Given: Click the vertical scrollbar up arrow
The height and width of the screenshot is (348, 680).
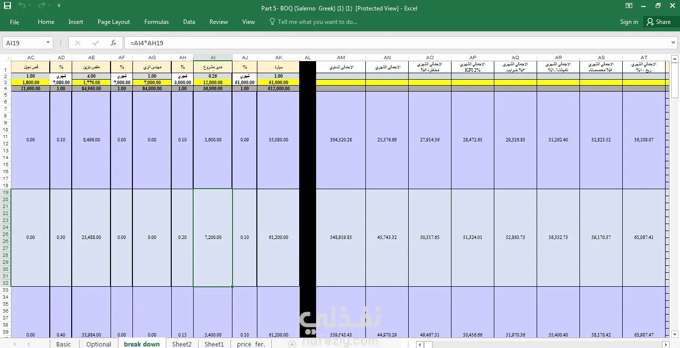Looking at the screenshot, I should pos(675,58).
